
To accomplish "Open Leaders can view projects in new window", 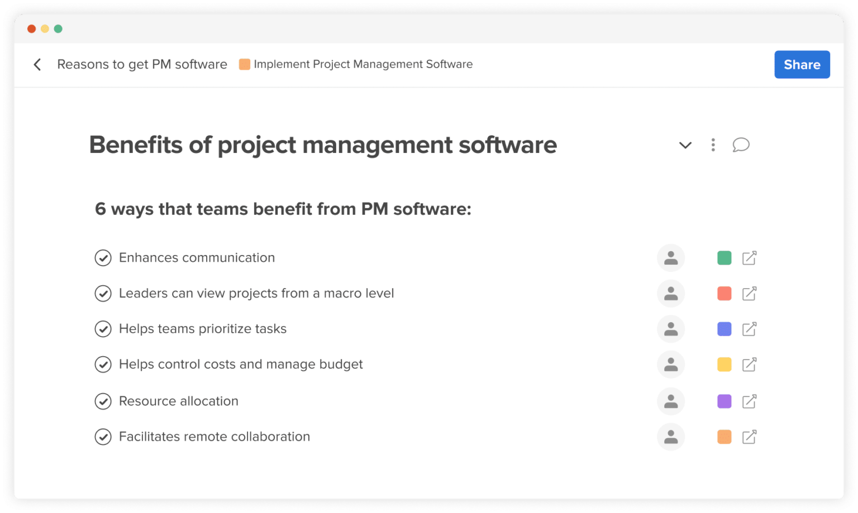I will pyautogui.click(x=749, y=293).
